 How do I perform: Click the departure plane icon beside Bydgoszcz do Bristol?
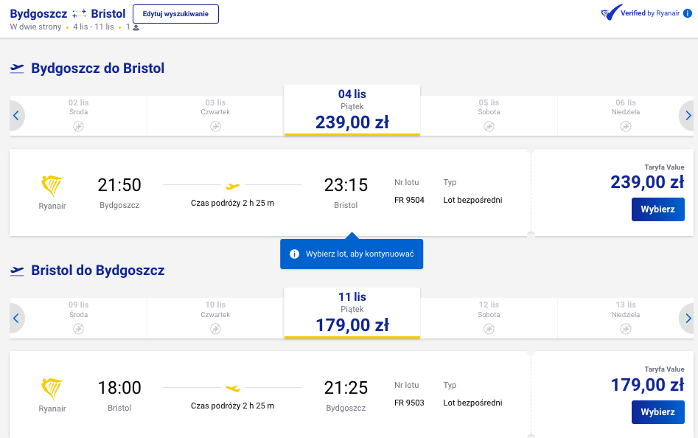tap(17, 69)
